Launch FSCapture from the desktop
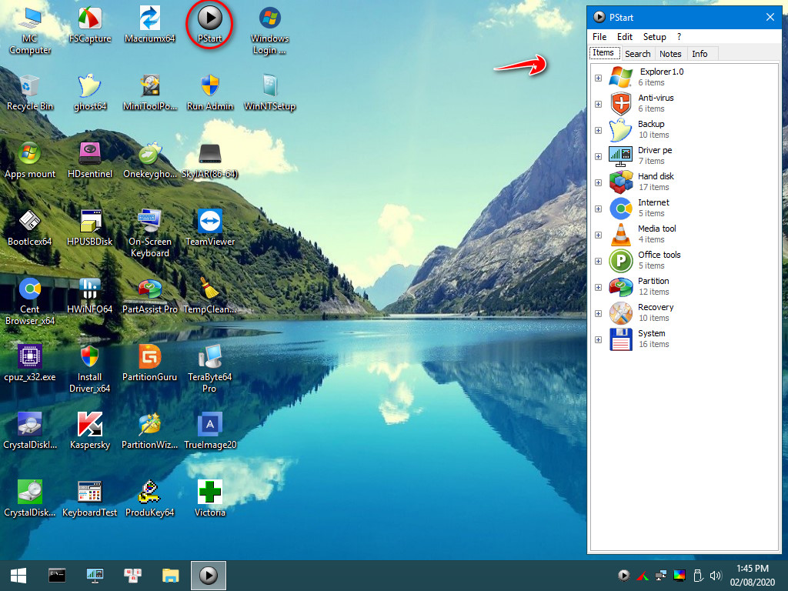Viewport: 788px width, 591px height. pyautogui.click(x=90, y=24)
